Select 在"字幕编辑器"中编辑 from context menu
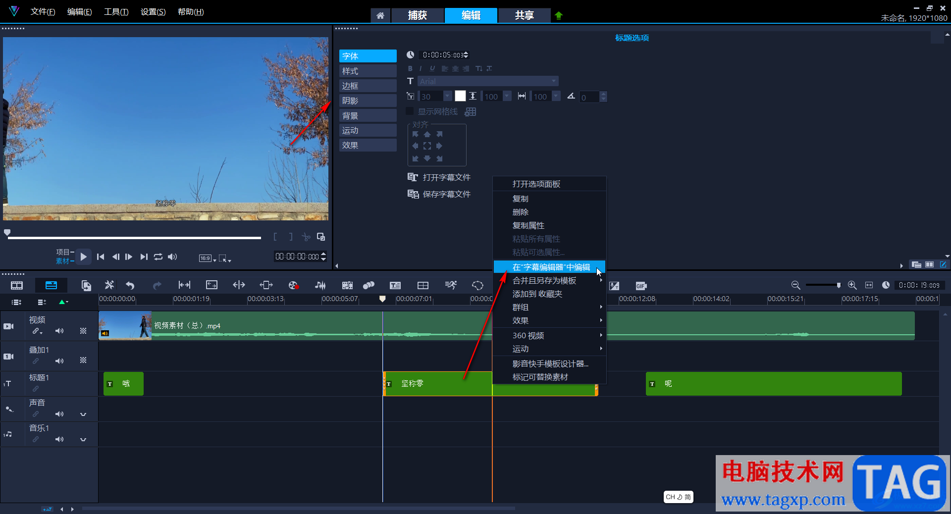Viewport: 951px width, 514px height. [x=550, y=267]
